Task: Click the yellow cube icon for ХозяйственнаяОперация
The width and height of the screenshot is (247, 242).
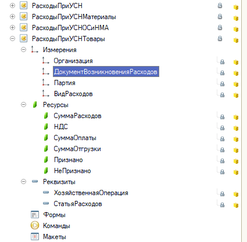Action: click(x=236, y=194)
